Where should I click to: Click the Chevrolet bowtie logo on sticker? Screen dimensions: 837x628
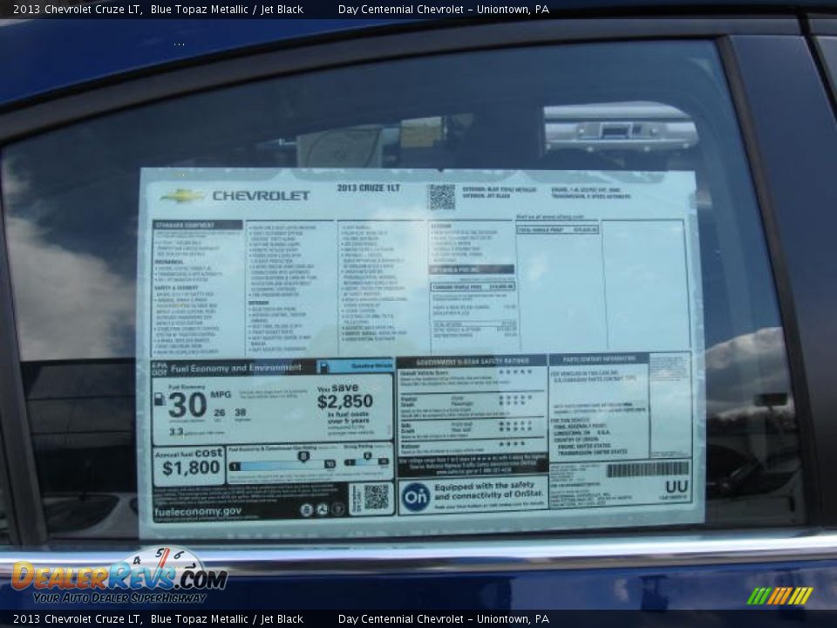point(182,196)
